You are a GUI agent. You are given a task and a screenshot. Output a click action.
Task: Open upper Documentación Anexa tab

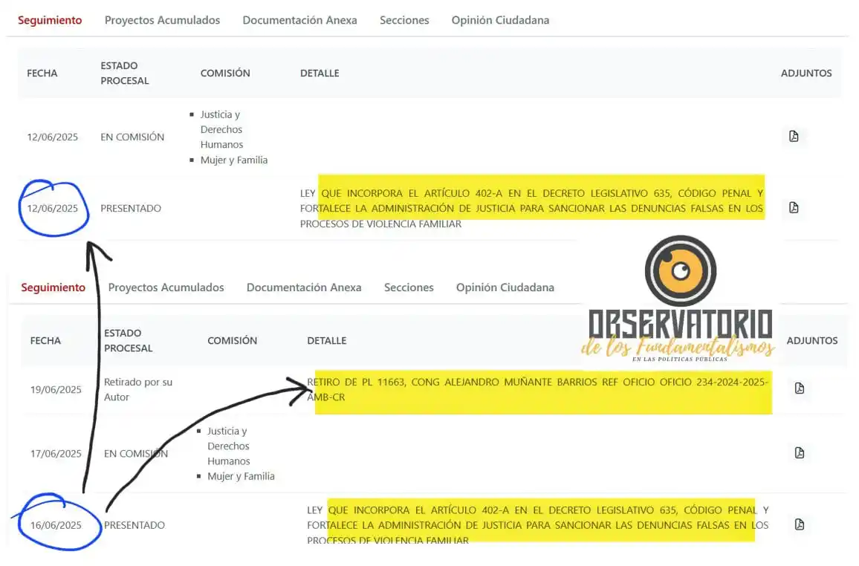[x=299, y=20]
